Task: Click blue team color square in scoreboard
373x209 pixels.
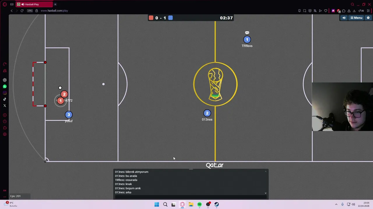Action: [170, 18]
